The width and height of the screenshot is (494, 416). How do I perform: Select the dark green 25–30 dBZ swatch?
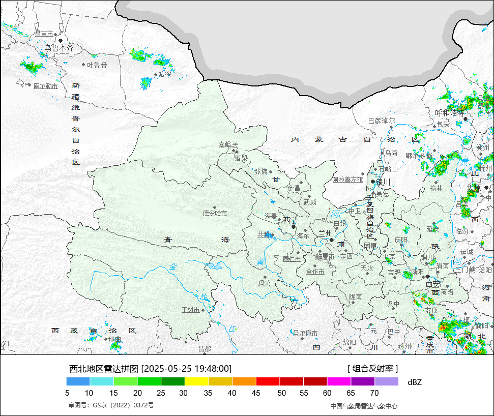[173, 381]
